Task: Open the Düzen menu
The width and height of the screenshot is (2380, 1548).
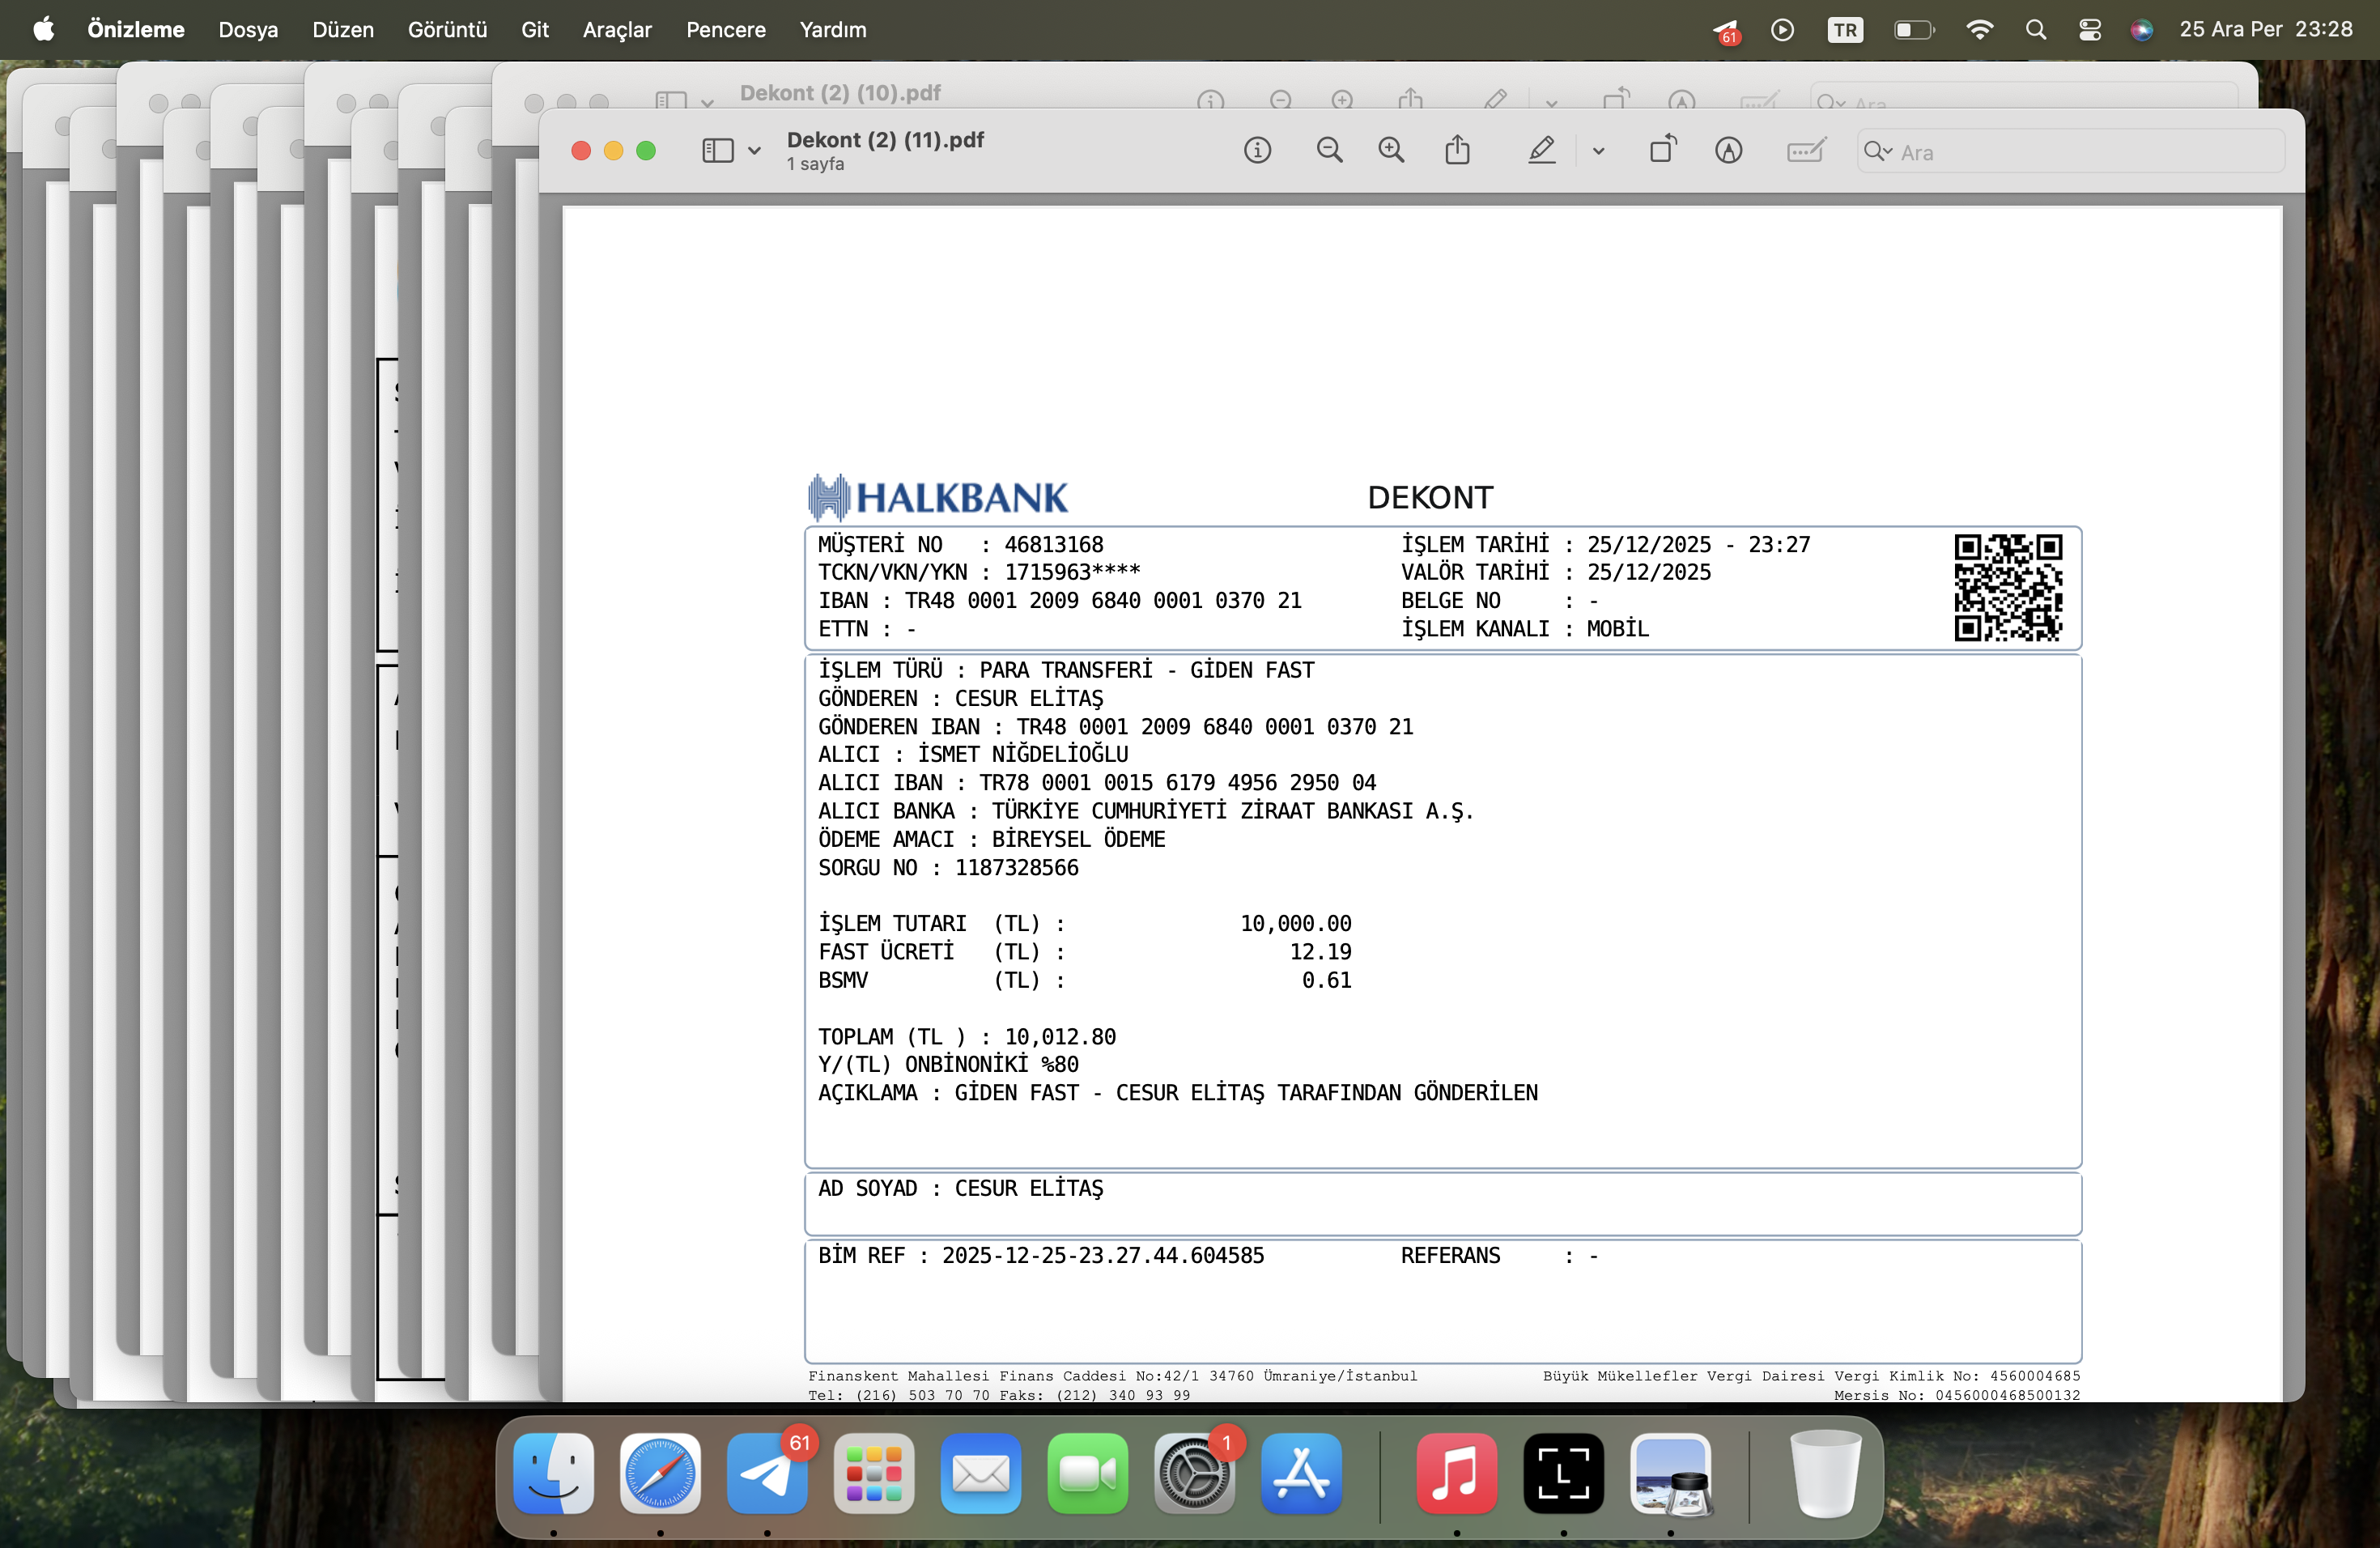Action: tap(343, 29)
